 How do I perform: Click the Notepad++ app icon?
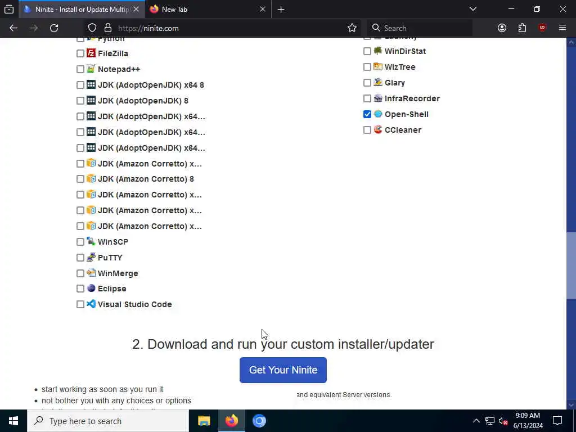[x=91, y=69]
